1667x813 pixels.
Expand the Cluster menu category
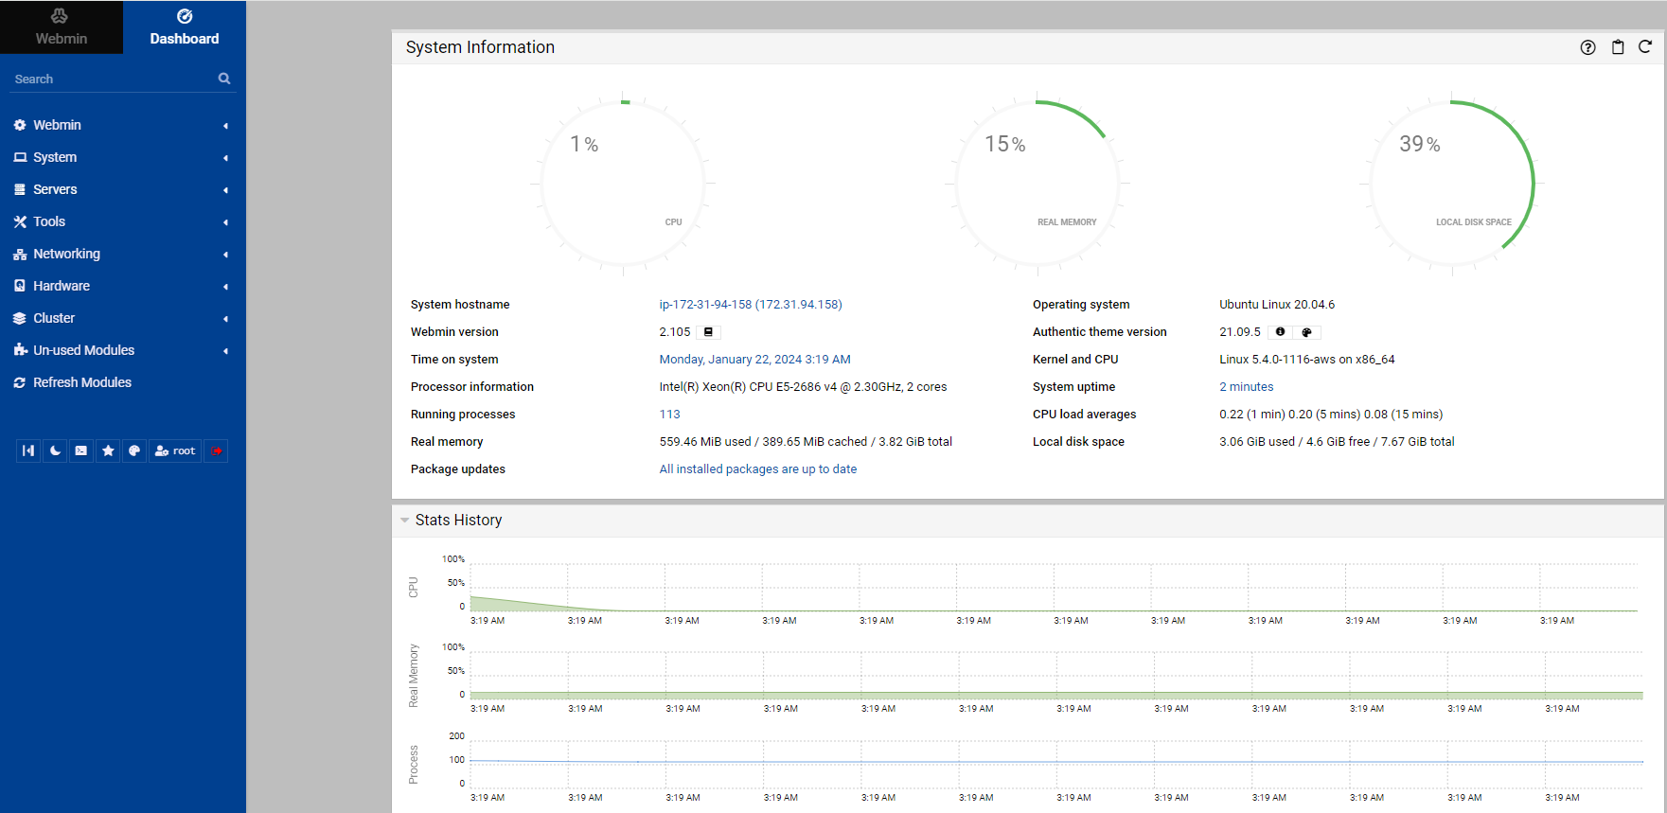point(123,318)
